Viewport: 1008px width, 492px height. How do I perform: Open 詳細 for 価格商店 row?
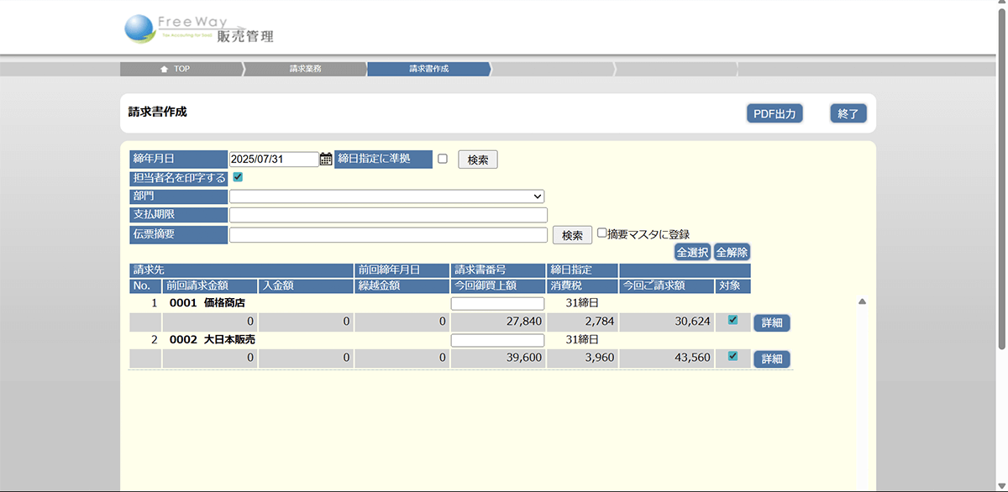coord(771,322)
